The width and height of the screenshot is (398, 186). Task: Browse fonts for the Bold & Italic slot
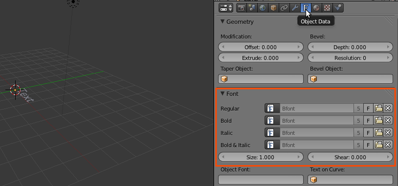tap(272, 145)
